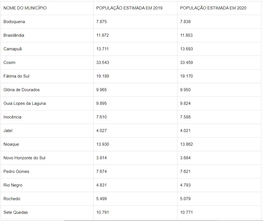
Task: Select Guia Lopes da Laguna's 2019 value 9.895
Action: pyautogui.click(x=101, y=103)
